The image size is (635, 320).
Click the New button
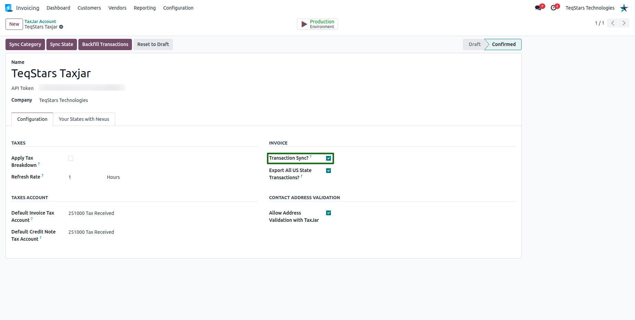pyautogui.click(x=14, y=24)
